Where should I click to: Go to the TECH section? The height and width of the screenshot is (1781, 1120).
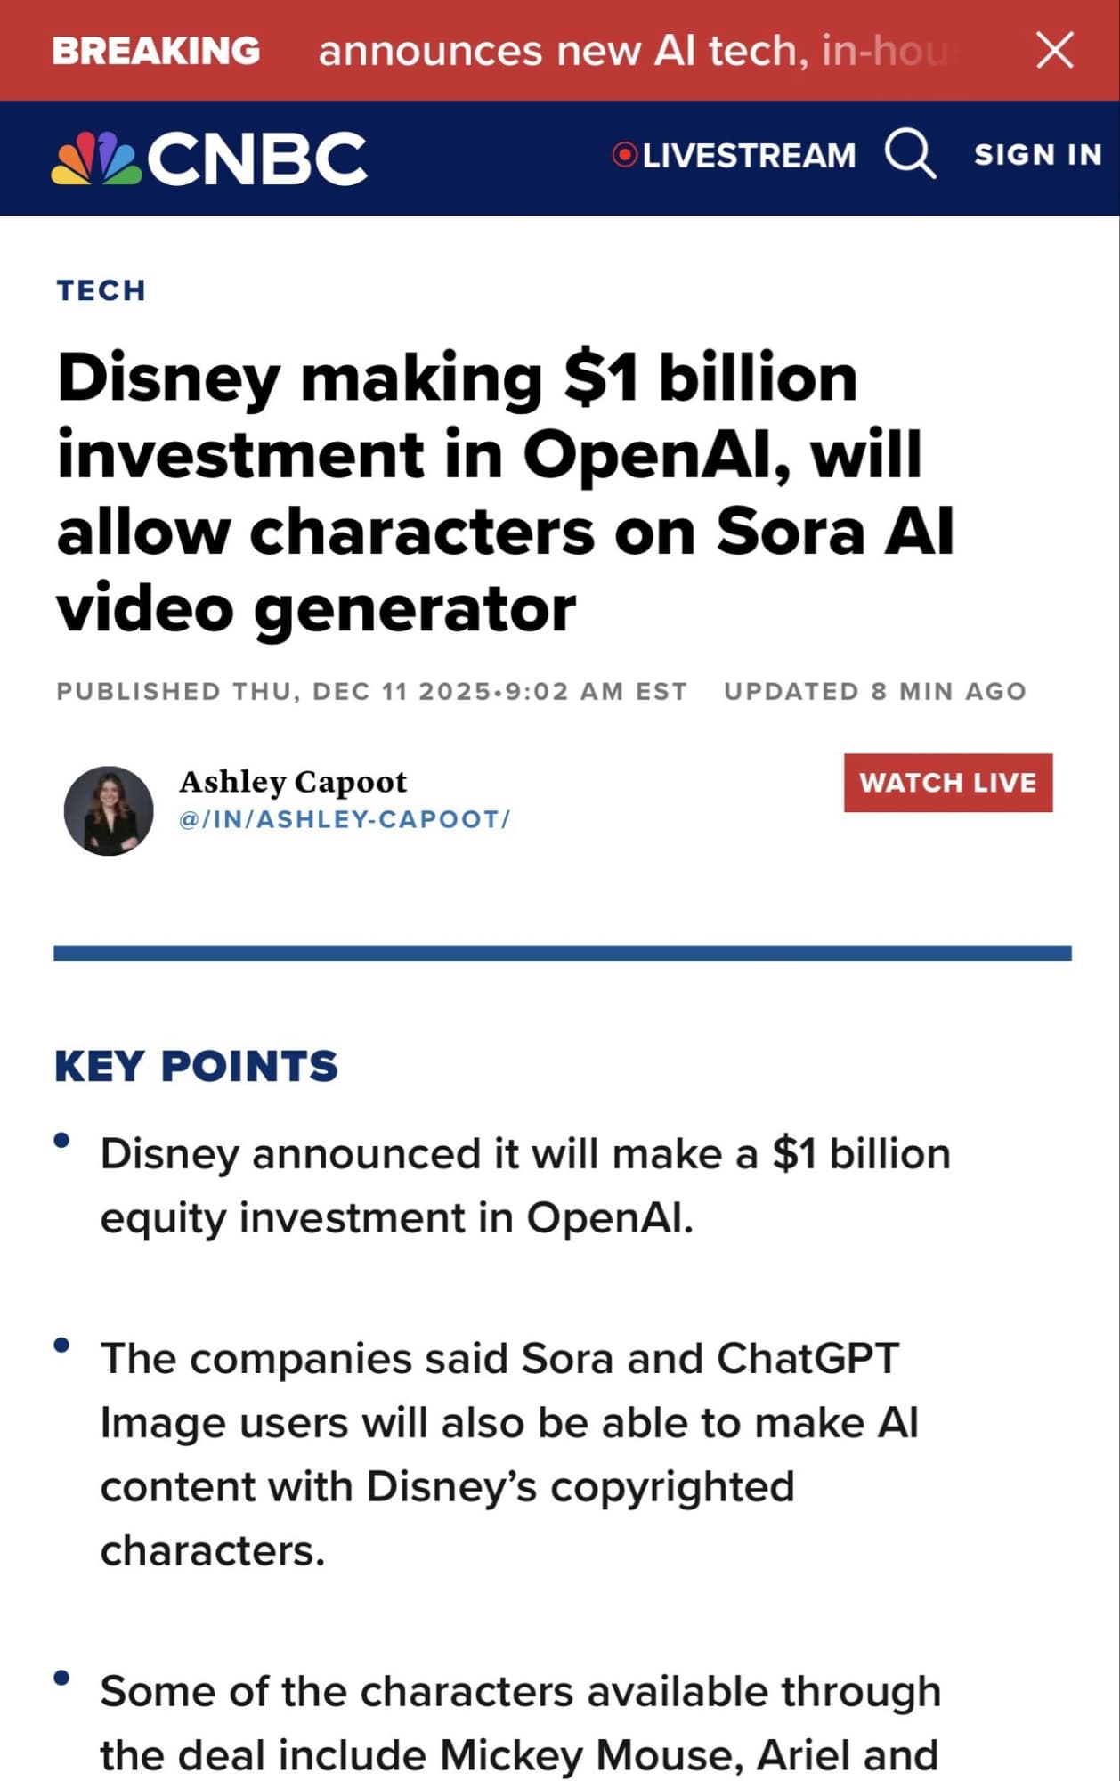pyautogui.click(x=101, y=290)
